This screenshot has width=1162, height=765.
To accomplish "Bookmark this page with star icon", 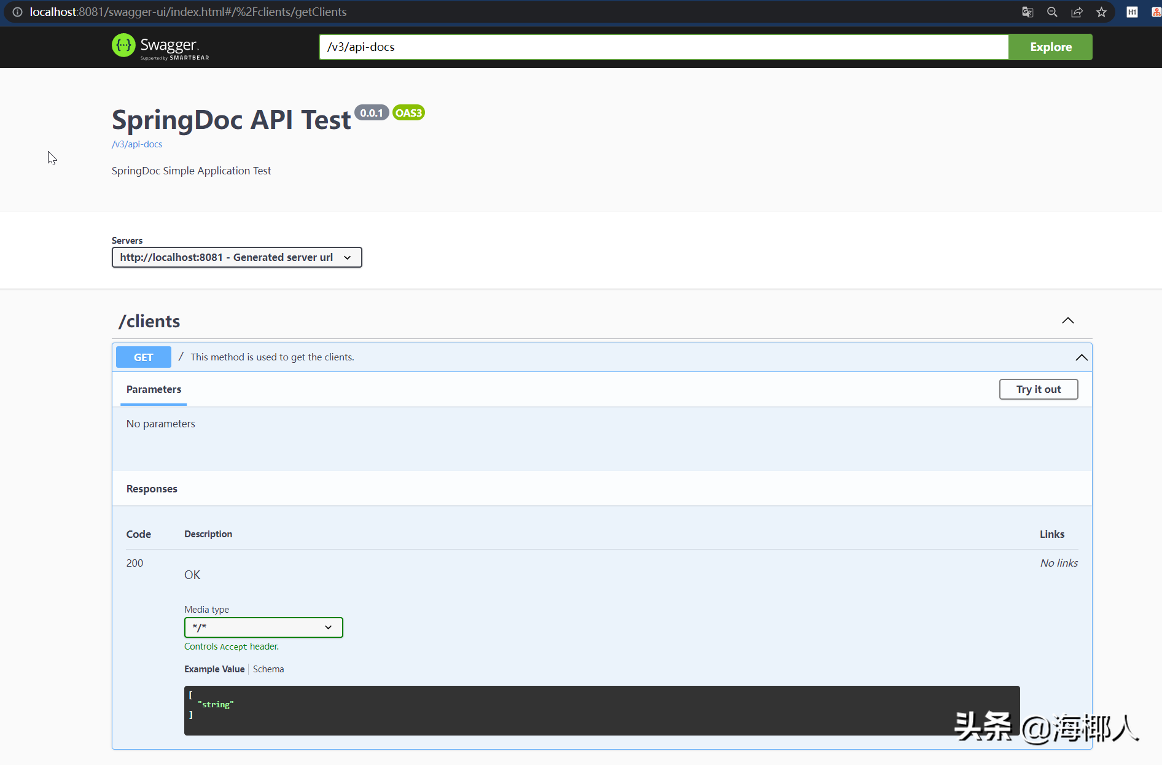I will click(1101, 12).
